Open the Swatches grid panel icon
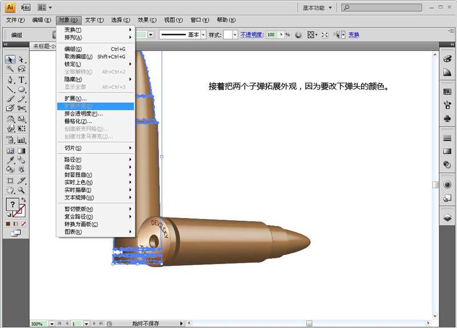The height and width of the screenshot is (328, 457). [447, 92]
